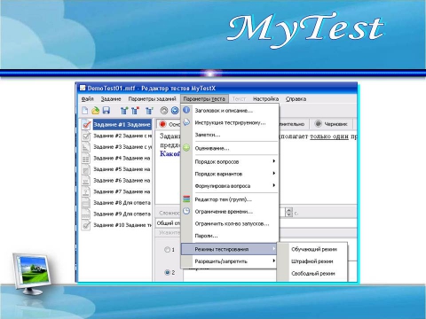Select Задание #5 in task list
This screenshot has width=426, height=319.
(x=122, y=169)
